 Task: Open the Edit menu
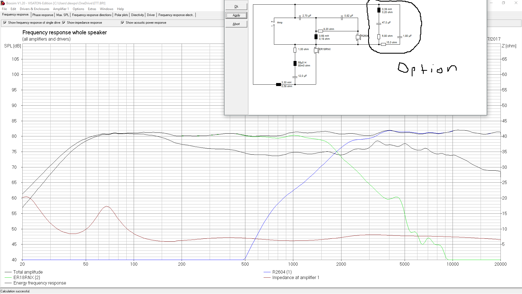pos(13,9)
